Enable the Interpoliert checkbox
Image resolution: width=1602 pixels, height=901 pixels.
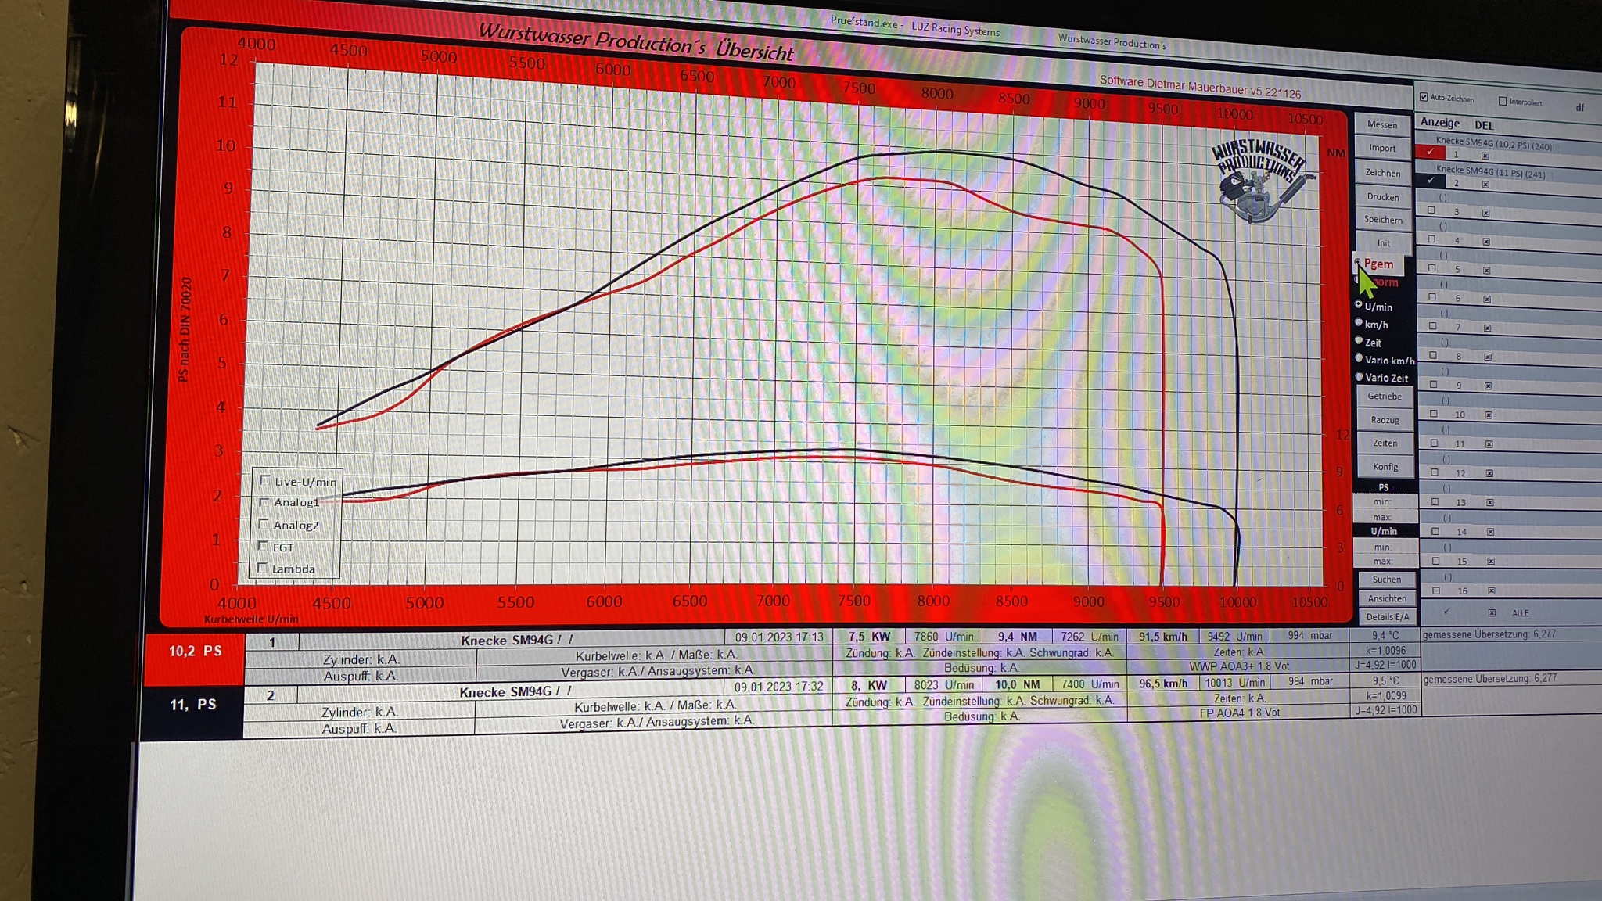pyautogui.click(x=1502, y=101)
